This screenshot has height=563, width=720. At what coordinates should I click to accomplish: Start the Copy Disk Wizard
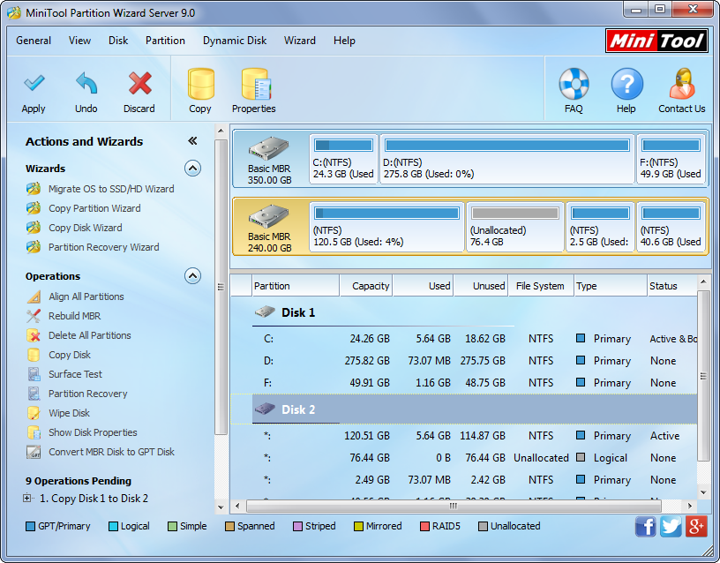tap(86, 228)
